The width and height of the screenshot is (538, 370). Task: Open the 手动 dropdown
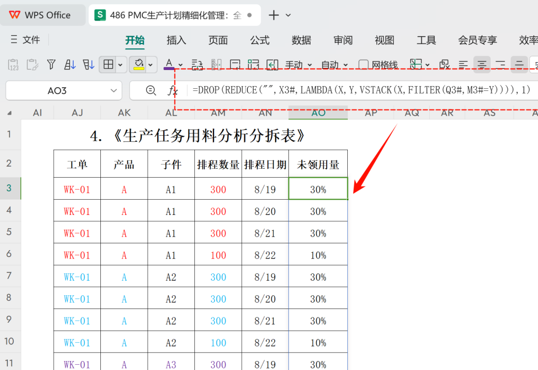(298, 65)
